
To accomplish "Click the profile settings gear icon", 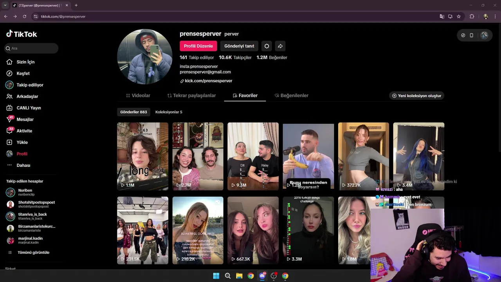I will point(267,46).
